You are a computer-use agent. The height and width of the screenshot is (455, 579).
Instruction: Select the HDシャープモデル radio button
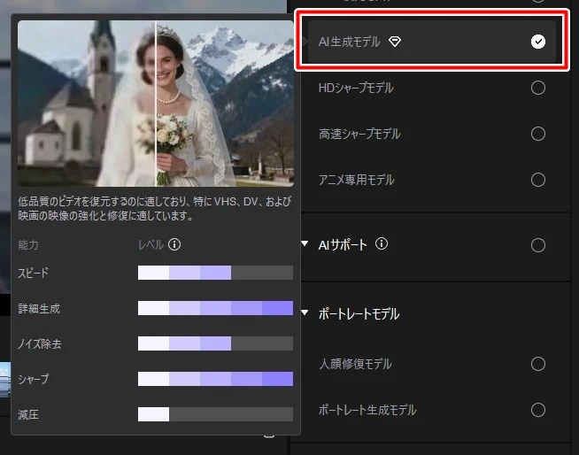tap(538, 88)
